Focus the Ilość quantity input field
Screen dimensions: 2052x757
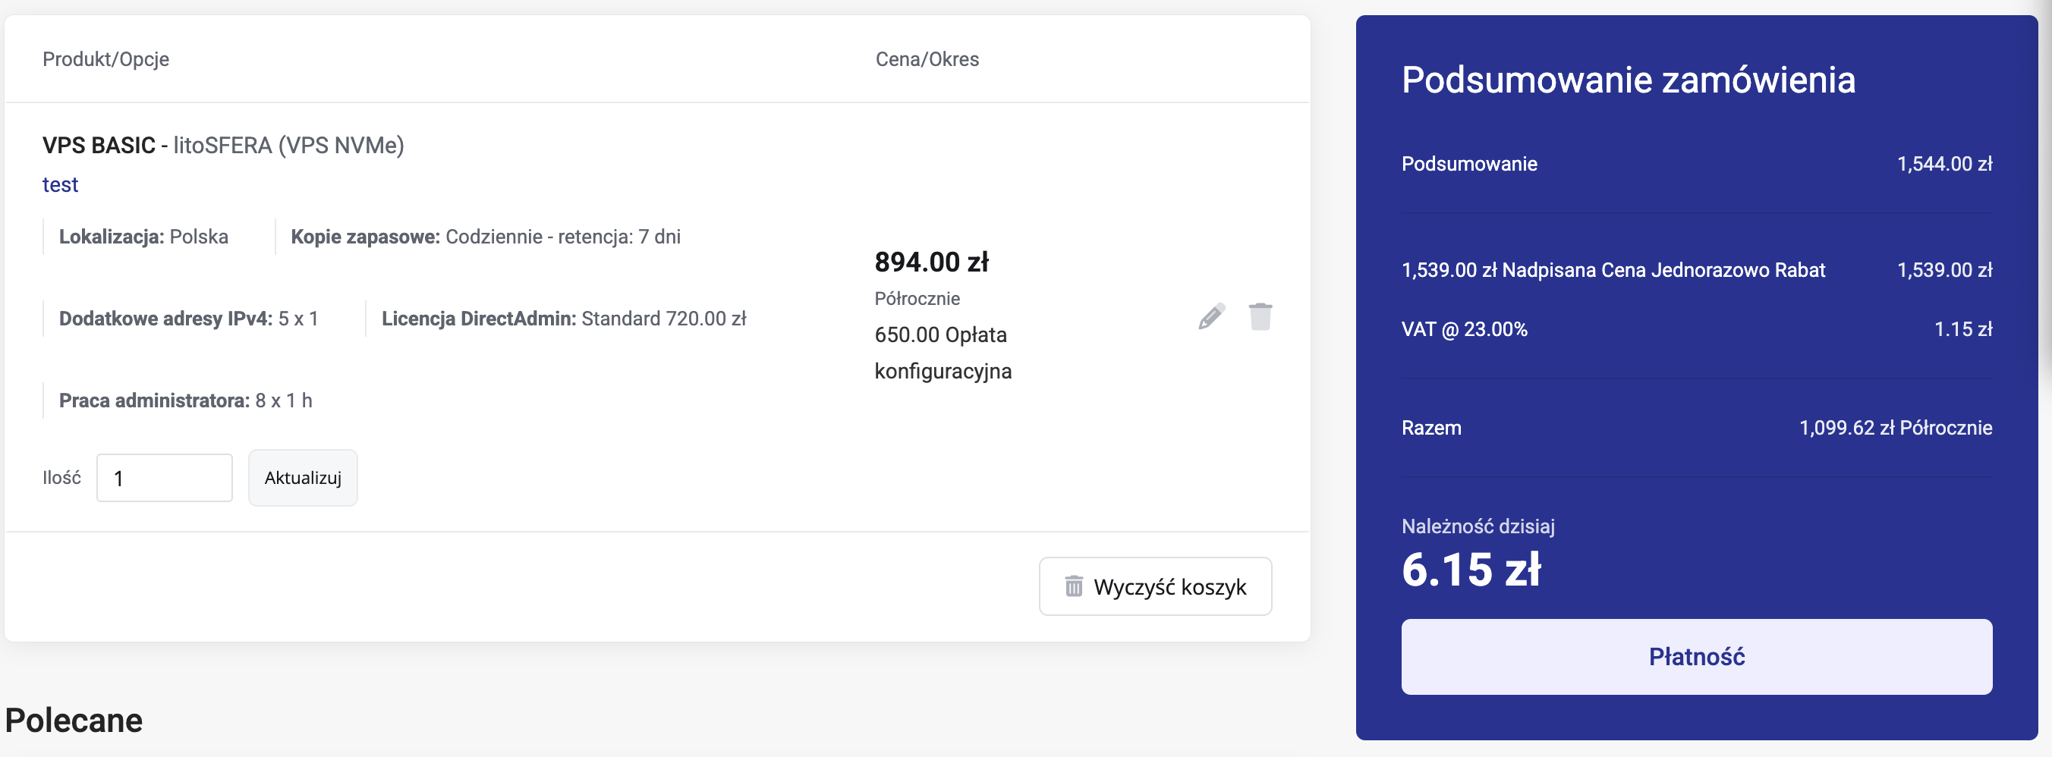click(164, 478)
